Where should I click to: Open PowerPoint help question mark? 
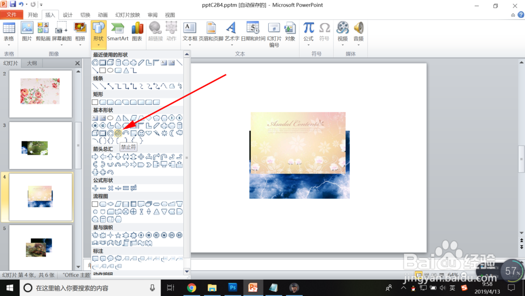[x=521, y=15]
